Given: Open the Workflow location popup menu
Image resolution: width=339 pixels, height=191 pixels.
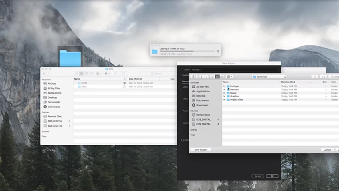Looking at the screenshot, I should coord(269,77).
